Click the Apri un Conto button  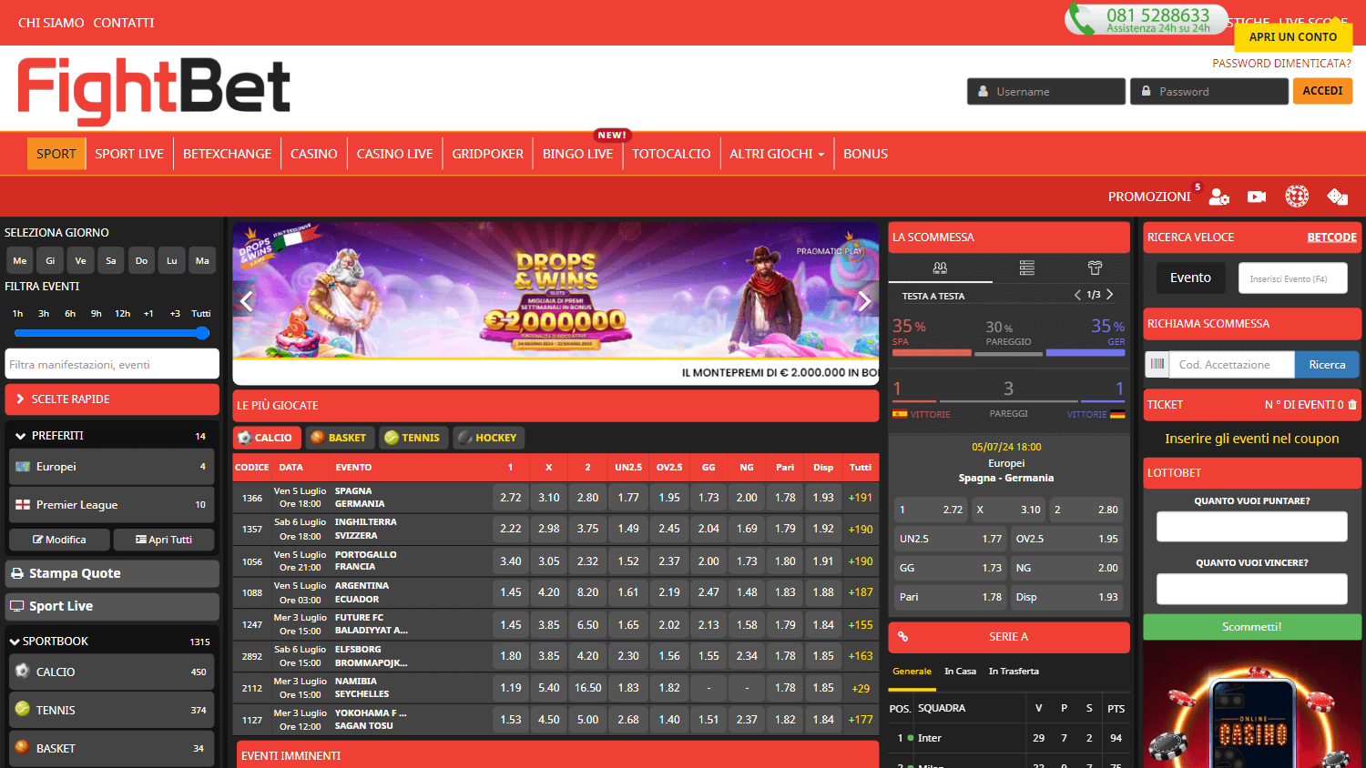coord(1293,36)
